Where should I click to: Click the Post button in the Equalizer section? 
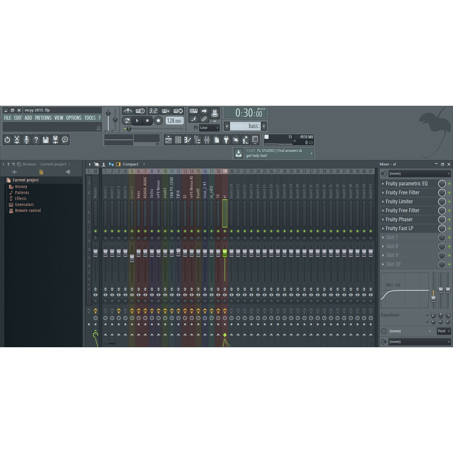(443, 330)
